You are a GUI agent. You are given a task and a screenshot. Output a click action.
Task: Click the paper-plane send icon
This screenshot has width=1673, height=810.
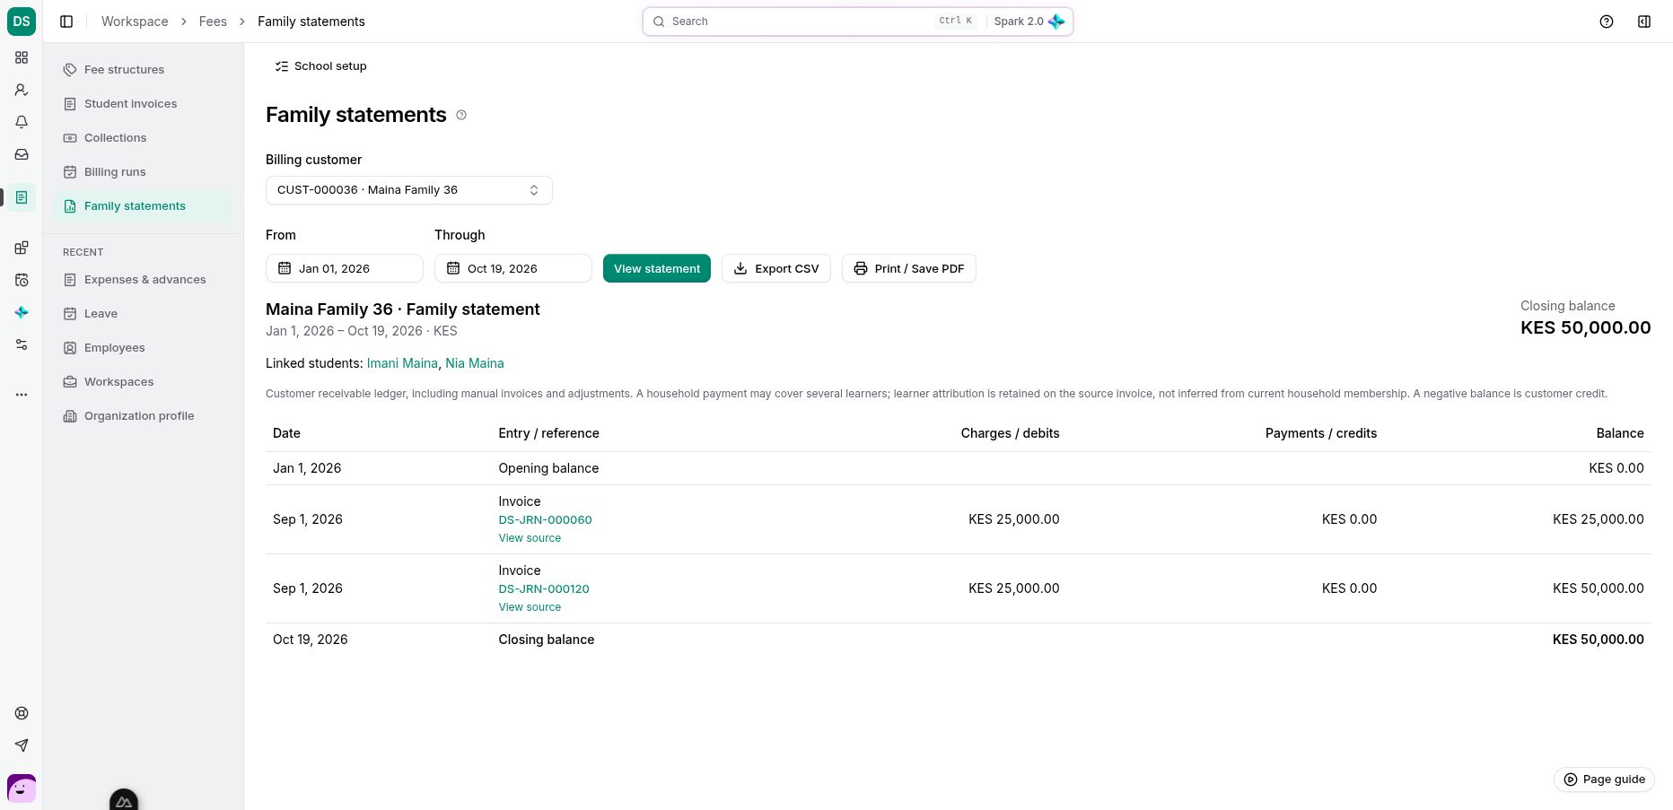pyautogui.click(x=22, y=745)
